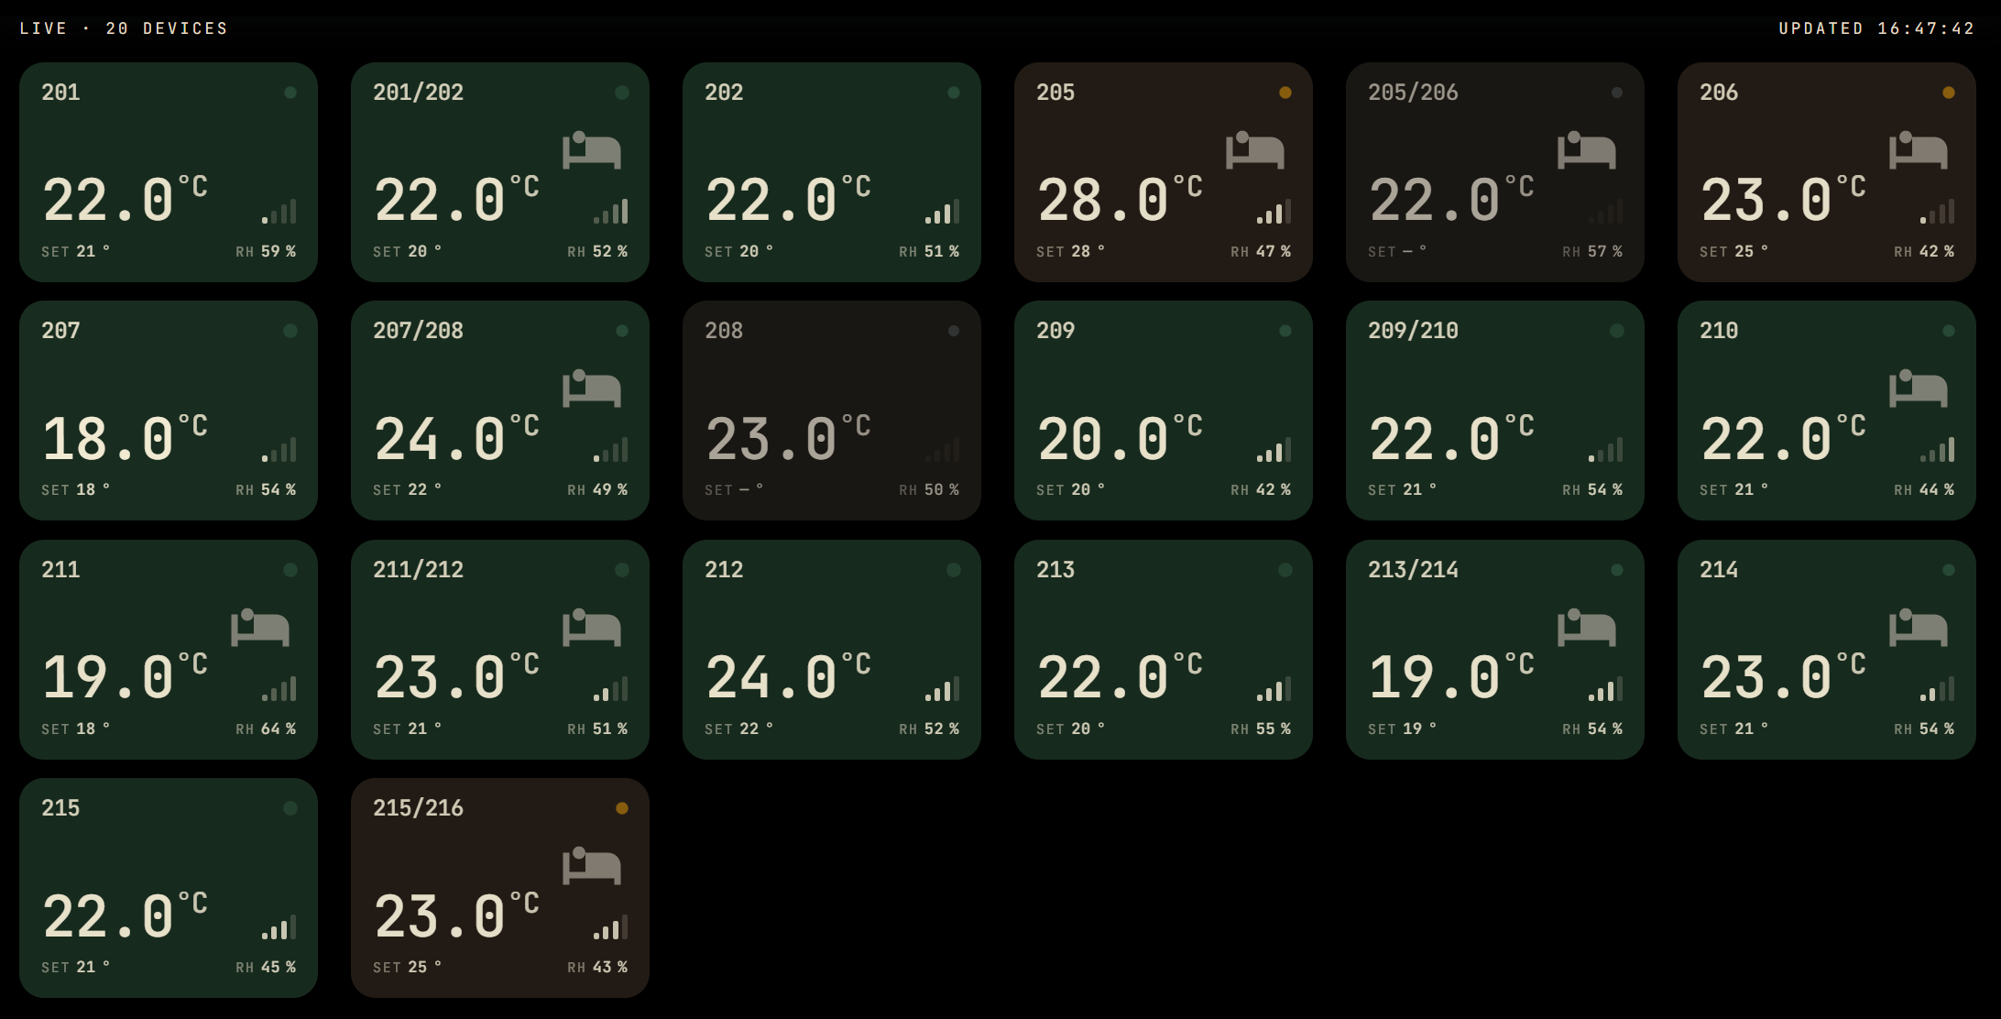Click RH 59 % on card 201
The height and width of the screenshot is (1019, 2001).
266,251
